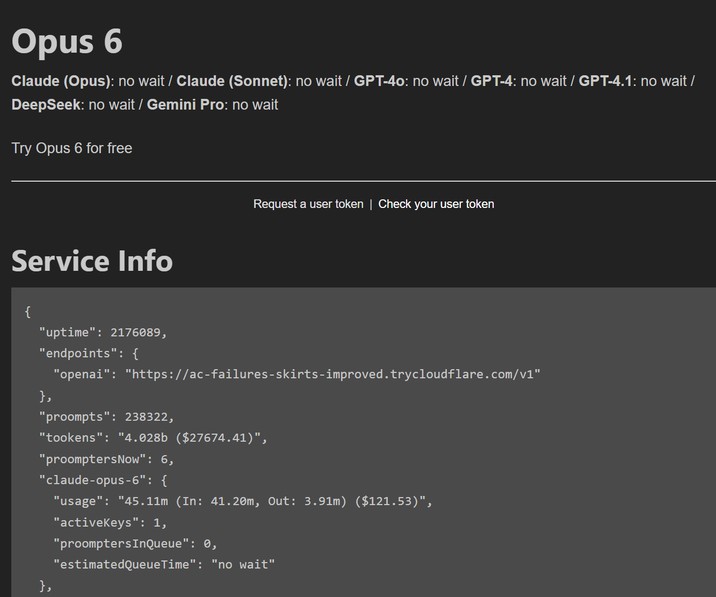Click the "Service Info" heading

click(x=92, y=261)
